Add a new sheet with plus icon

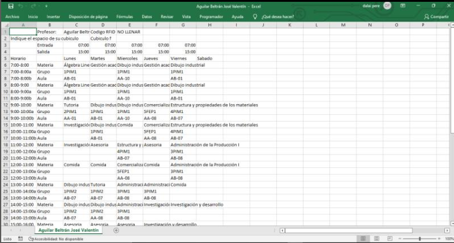114,230
